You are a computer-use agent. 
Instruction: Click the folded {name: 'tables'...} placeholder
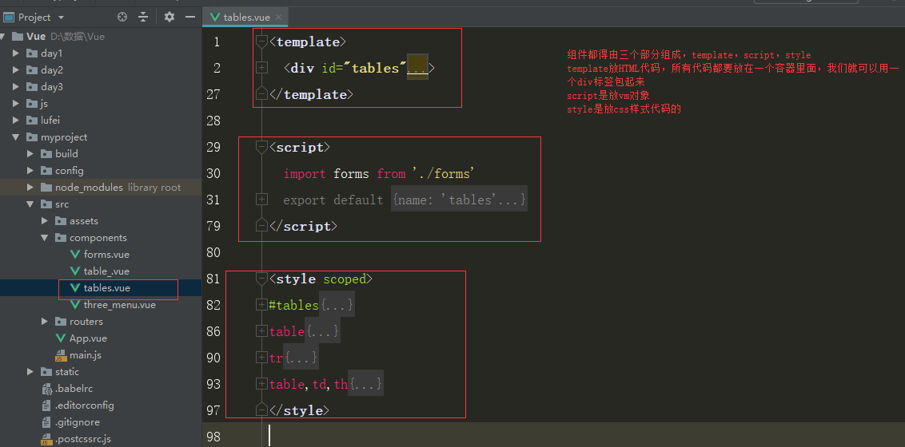click(459, 200)
